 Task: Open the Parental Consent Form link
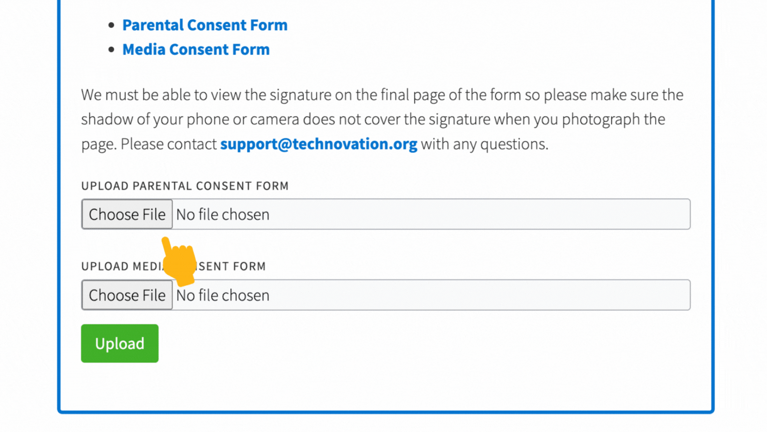point(205,25)
